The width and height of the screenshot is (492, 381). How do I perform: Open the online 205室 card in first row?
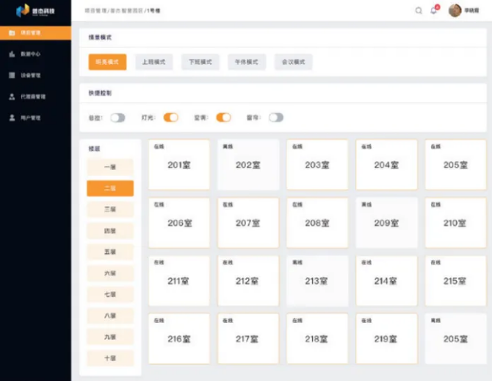click(455, 165)
